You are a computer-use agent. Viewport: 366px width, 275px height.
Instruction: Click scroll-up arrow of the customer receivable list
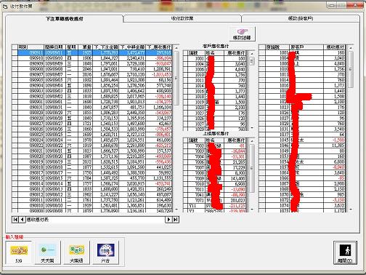(x=252, y=54)
